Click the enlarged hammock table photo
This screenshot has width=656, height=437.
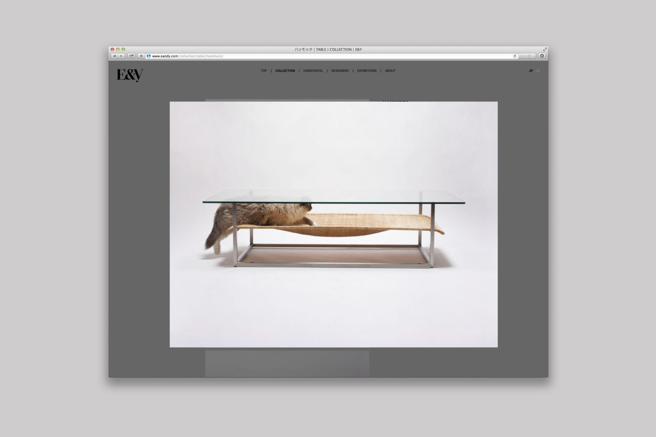(x=333, y=224)
